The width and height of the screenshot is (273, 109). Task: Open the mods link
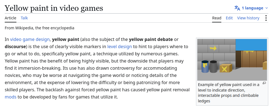pyautogui.click(x=11, y=97)
